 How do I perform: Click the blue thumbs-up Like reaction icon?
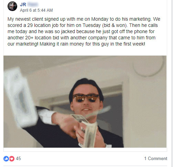click(x=6, y=159)
